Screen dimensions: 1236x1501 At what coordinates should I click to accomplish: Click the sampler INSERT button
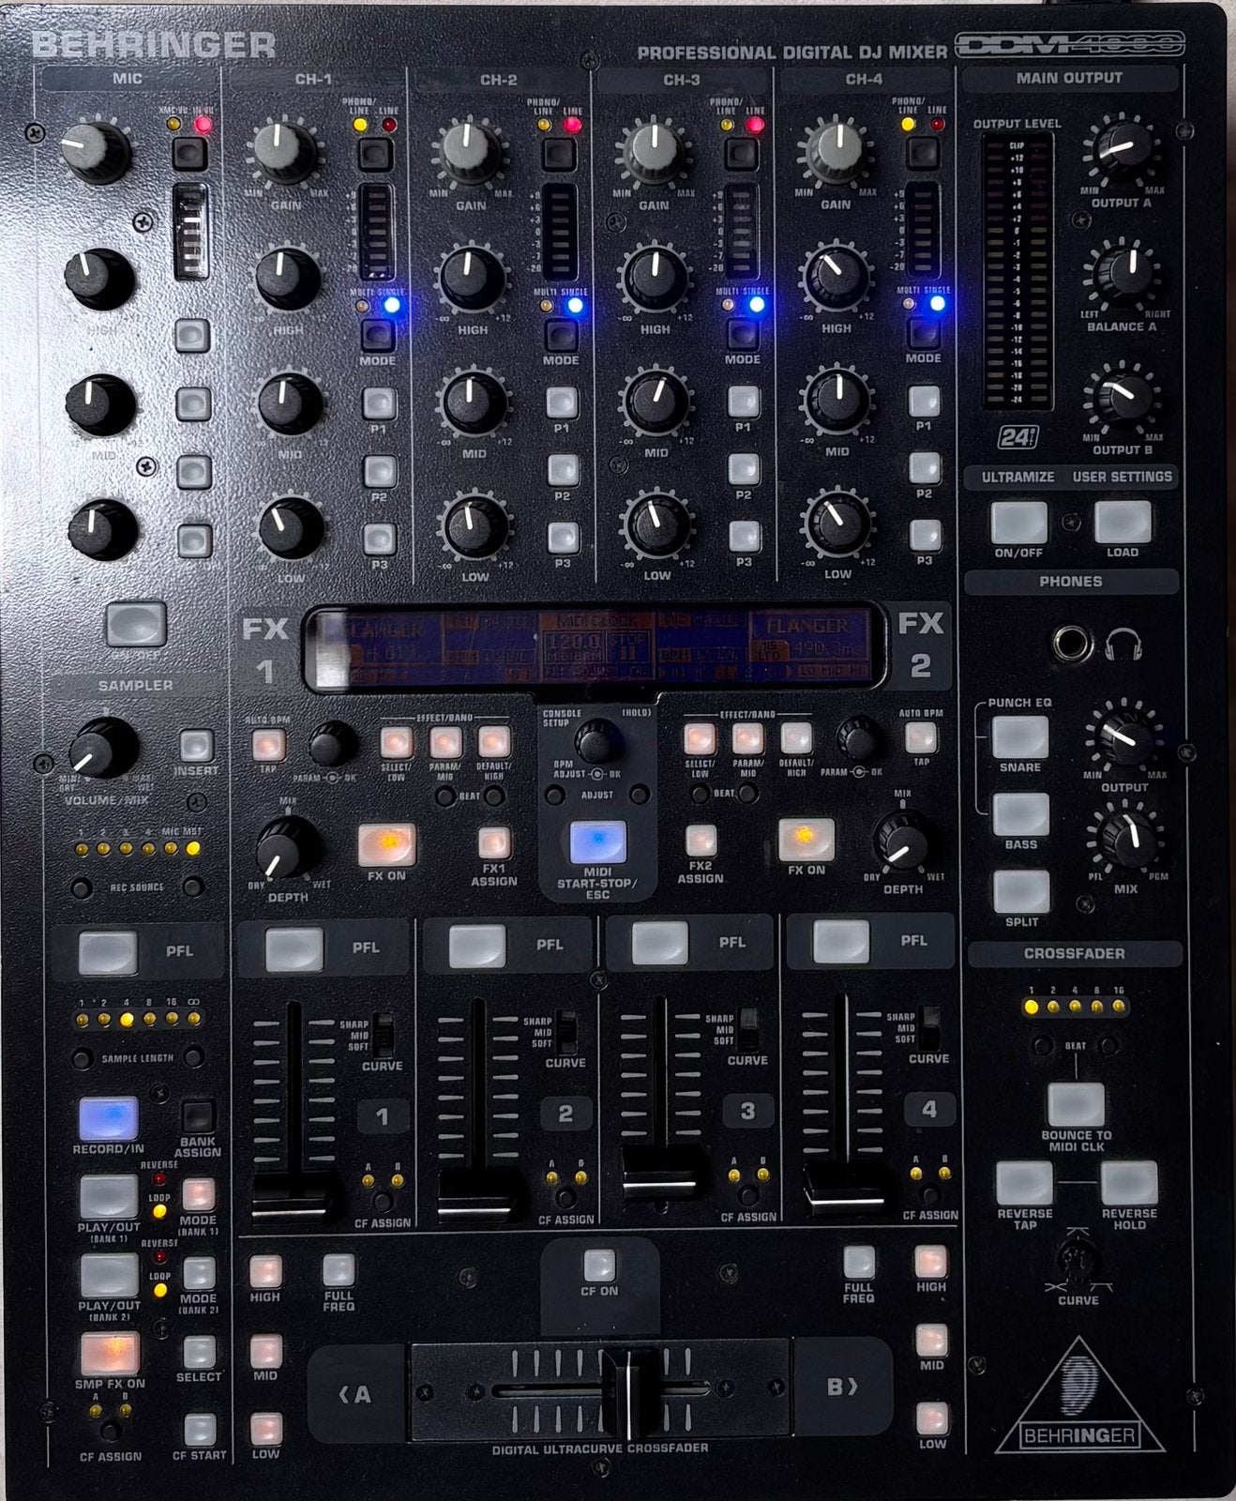tap(196, 746)
